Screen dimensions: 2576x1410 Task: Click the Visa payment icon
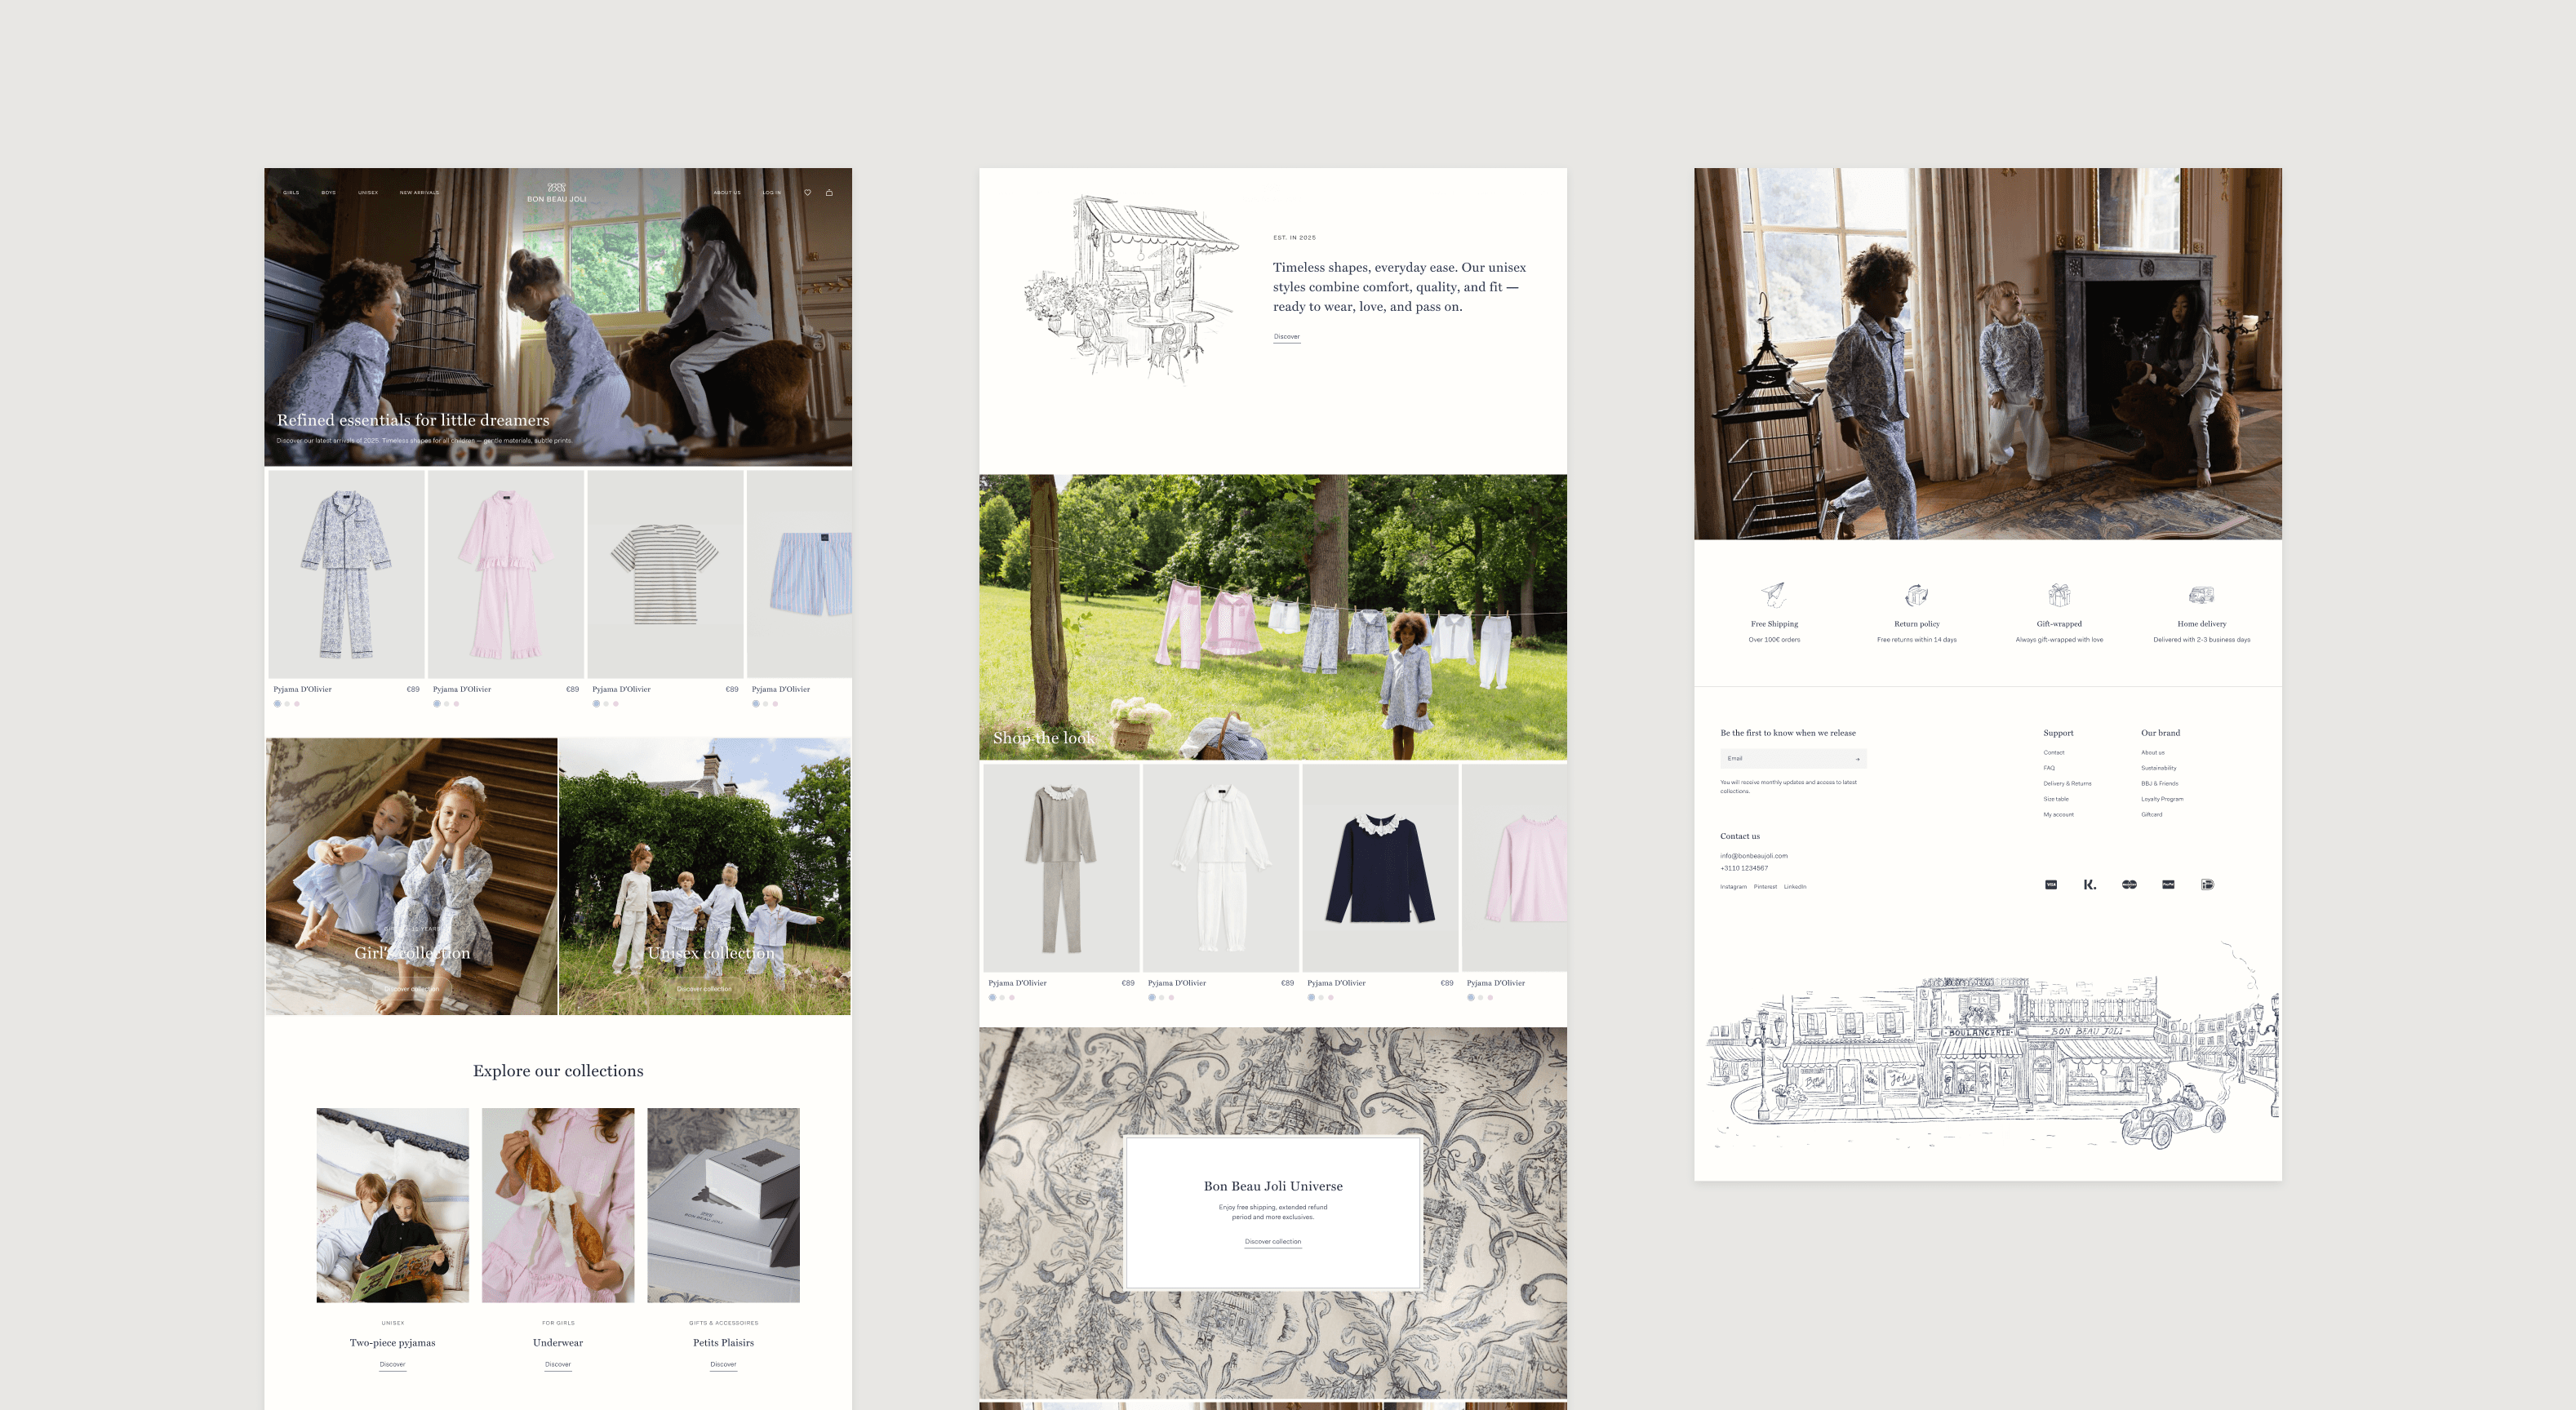tap(2051, 885)
